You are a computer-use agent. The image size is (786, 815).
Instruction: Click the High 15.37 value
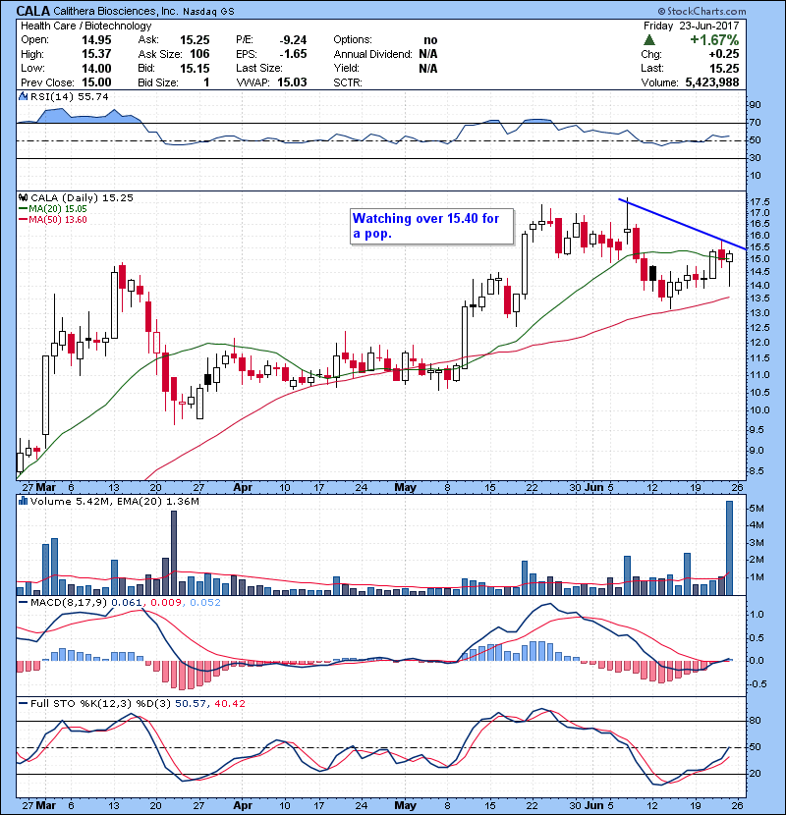[x=96, y=54]
